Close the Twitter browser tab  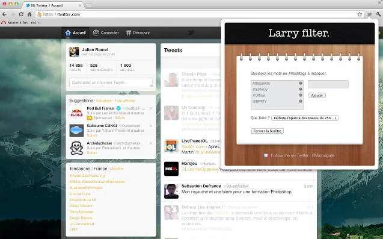pyautogui.click(x=80, y=5)
